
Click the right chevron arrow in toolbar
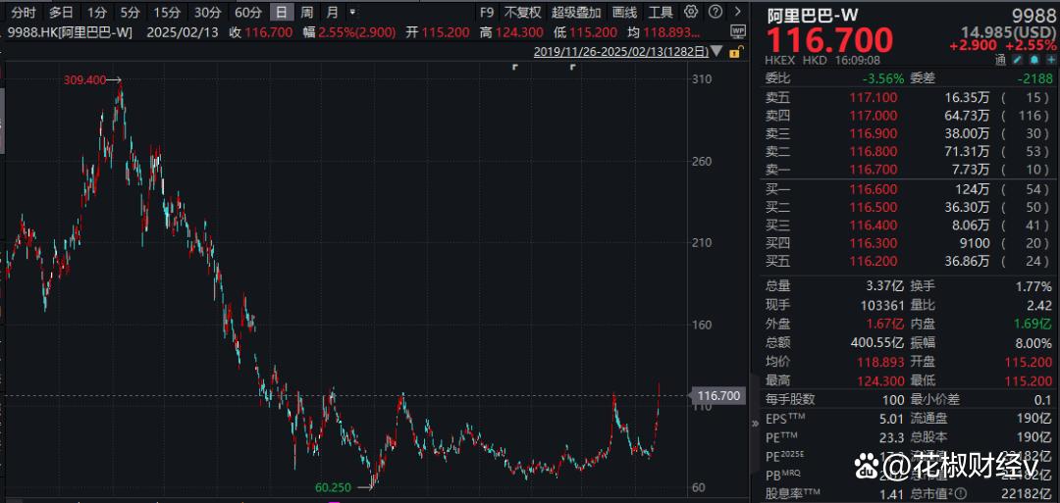738,12
